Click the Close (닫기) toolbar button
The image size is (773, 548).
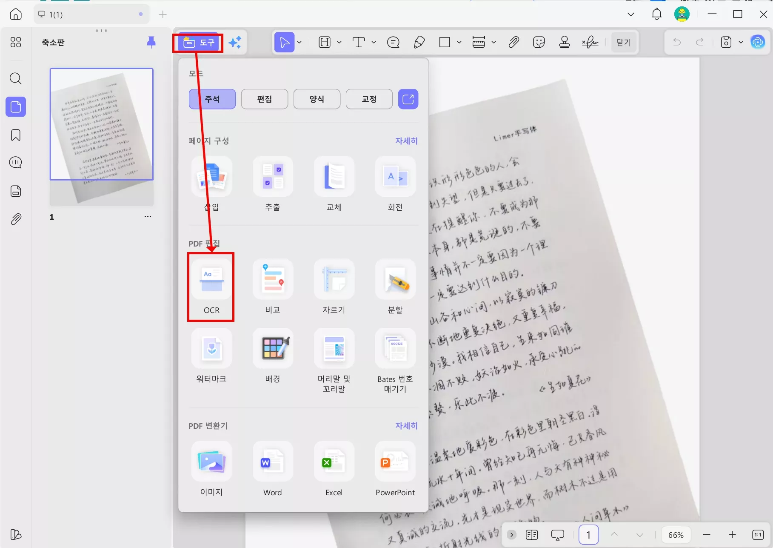coord(624,42)
